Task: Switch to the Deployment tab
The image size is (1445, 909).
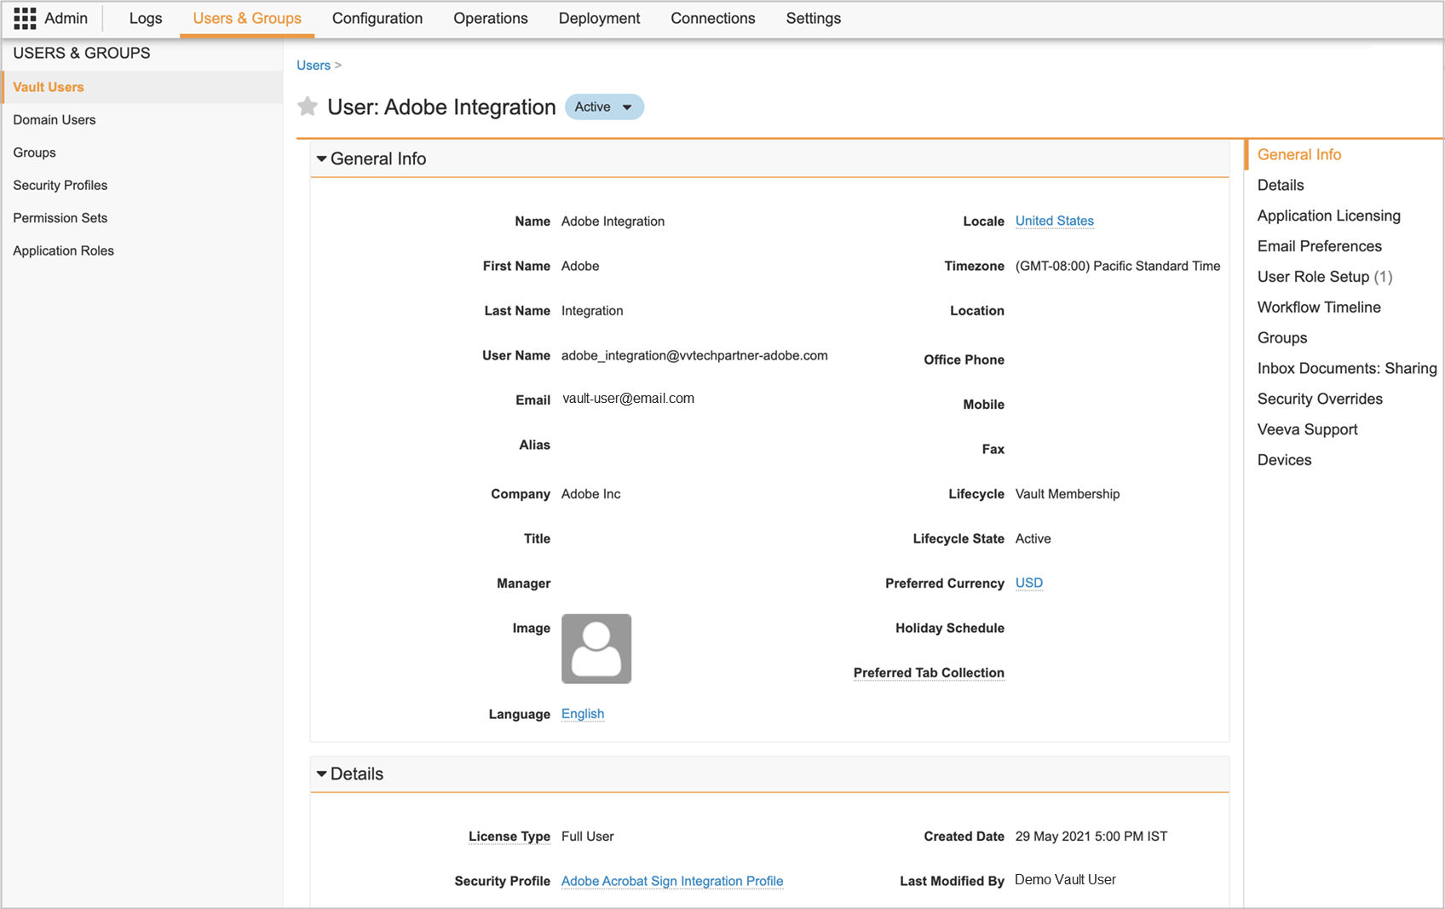Action: [599, 18]
